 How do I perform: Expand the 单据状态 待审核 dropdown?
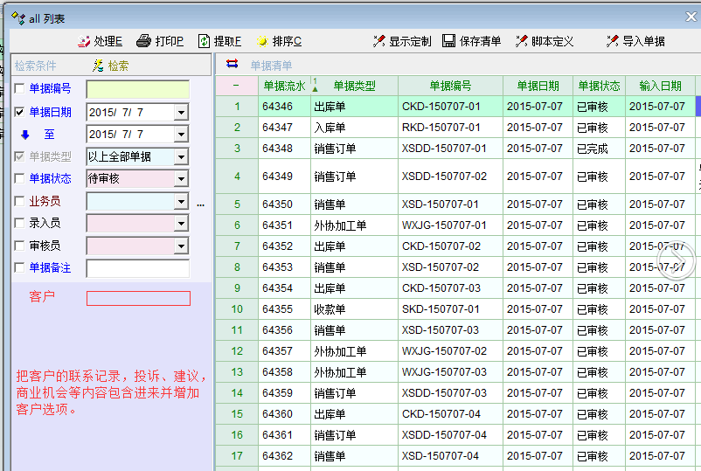(181, 179)
